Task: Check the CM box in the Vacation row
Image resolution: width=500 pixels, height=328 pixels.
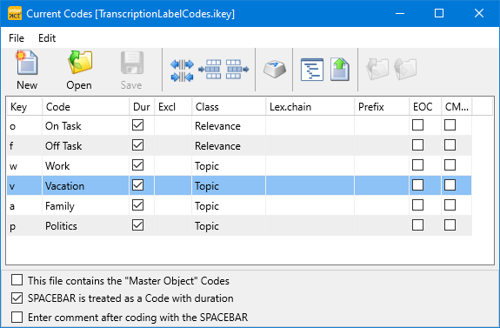Action: tap(450, 185)
